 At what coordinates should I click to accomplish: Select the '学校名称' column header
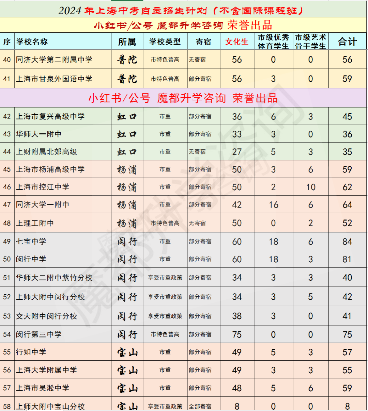click(63, 42)
